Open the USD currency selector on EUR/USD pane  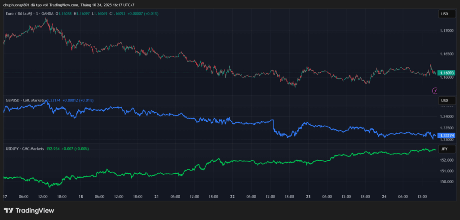point(445,14)
